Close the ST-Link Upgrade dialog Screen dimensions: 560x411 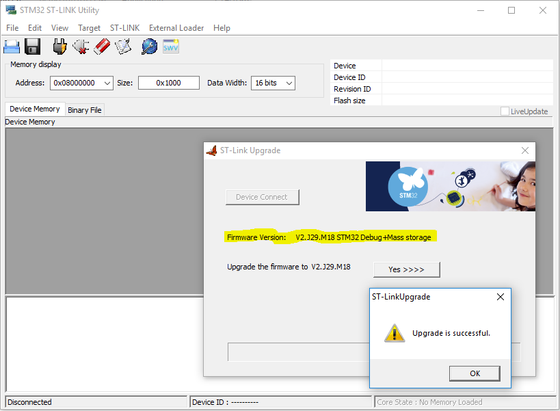point(524,150)
